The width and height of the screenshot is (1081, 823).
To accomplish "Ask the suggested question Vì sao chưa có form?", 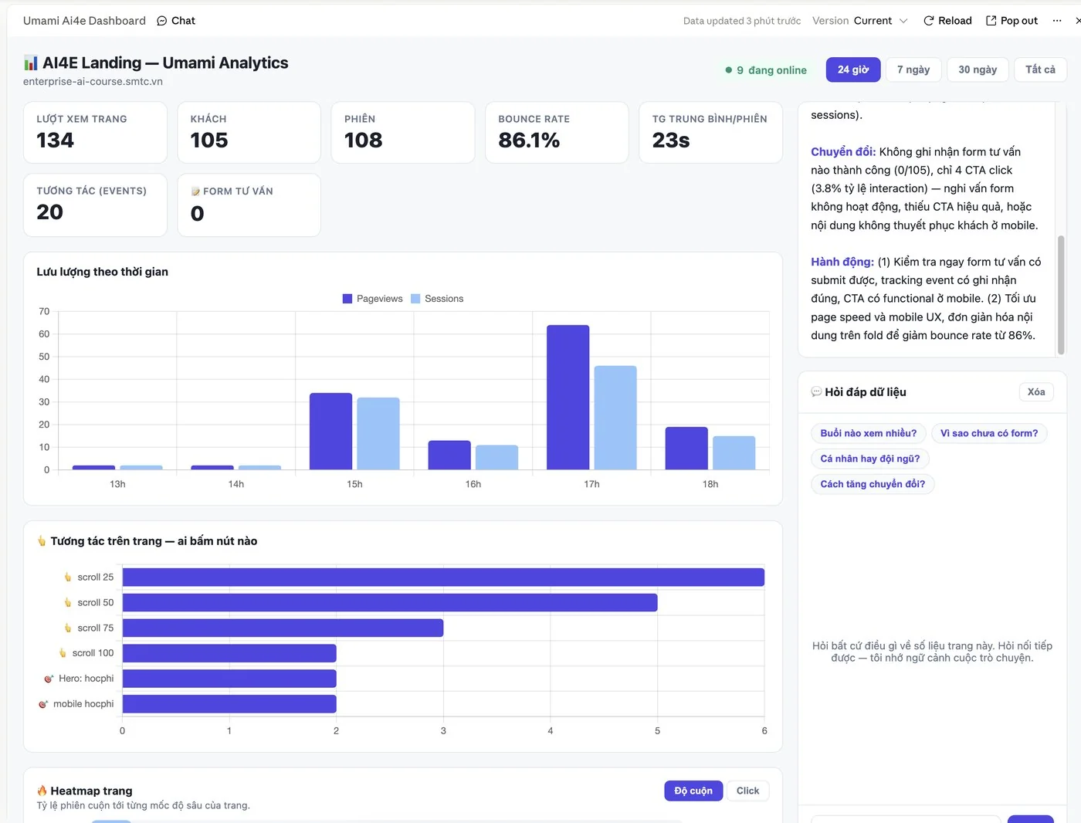I will 989,433.
